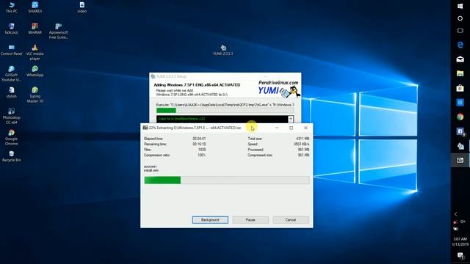
Task: Open the Windows Start menu
Action: pos(460,6)
